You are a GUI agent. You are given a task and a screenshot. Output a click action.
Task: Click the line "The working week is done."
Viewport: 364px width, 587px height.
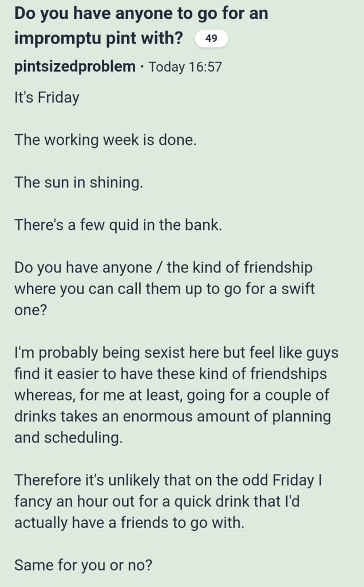(105, 139)
